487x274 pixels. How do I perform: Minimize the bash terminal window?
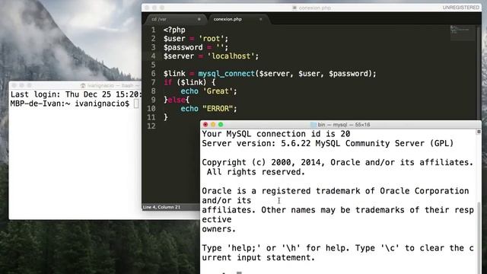[22, 85]
